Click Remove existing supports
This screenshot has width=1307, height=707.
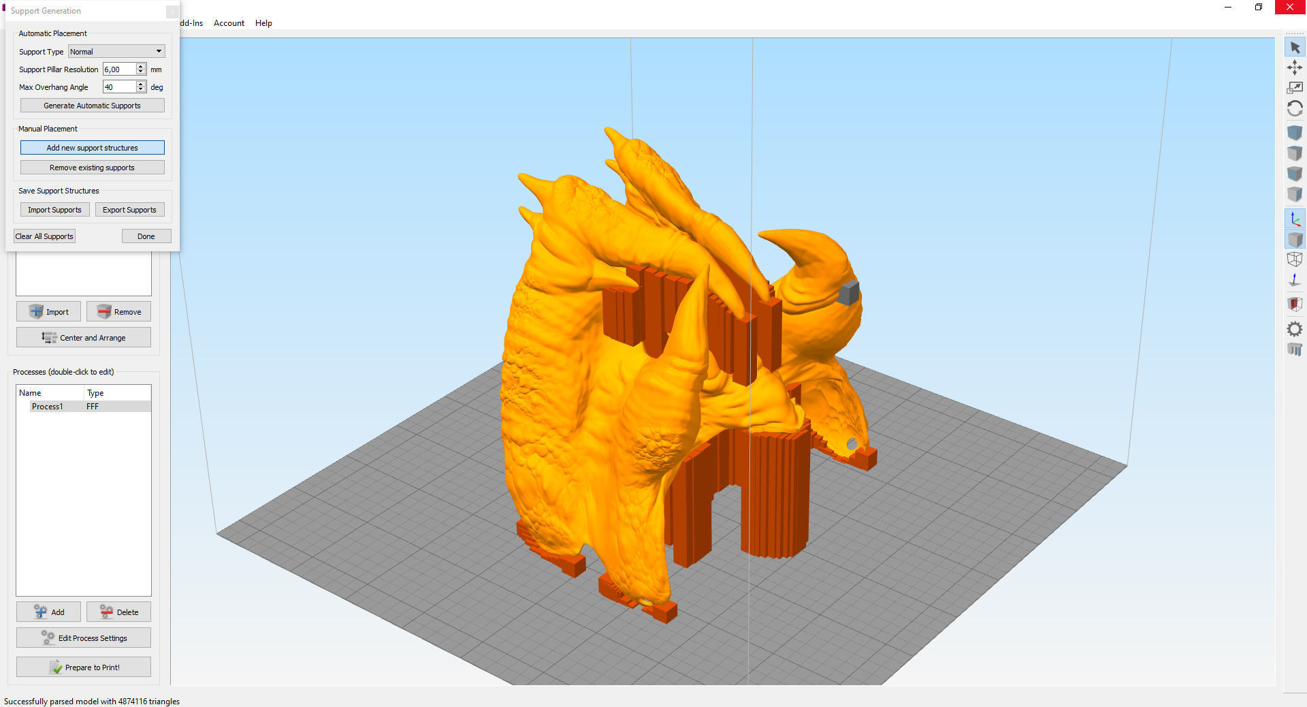93,168
